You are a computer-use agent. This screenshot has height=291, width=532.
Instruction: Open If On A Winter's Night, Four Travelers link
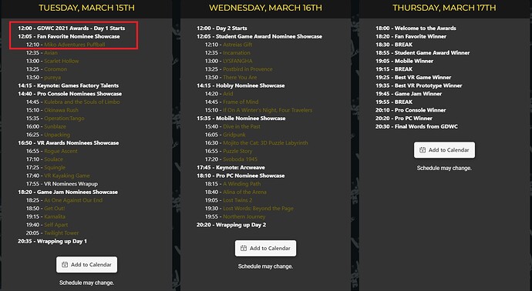tap(268, 110)
